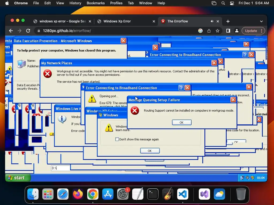Image resolution: width=274 pixels, height=205 pixels.
Task: Click the Chrome back arrow
Action: [x=11, y=31]
